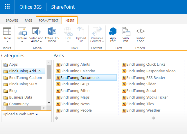Open the FORMAT TEXT tab

(x=48, y=21)
